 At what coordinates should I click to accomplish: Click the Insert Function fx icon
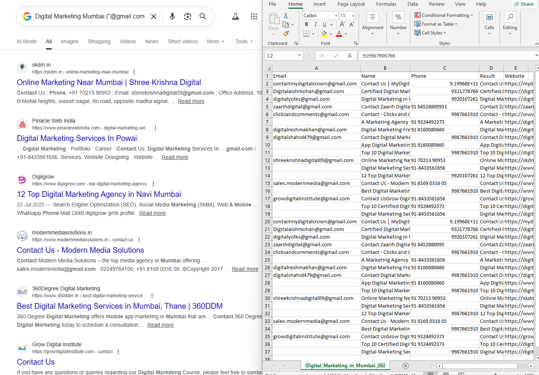click(x=349, y=56)
